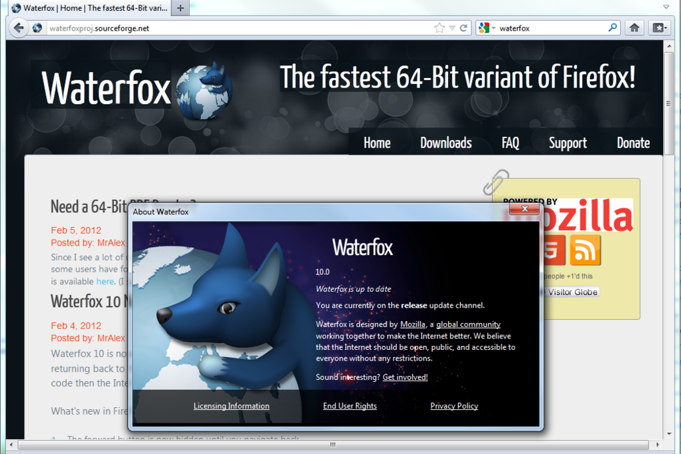
Task: Open the Support menu item
Action: [567, 143]
